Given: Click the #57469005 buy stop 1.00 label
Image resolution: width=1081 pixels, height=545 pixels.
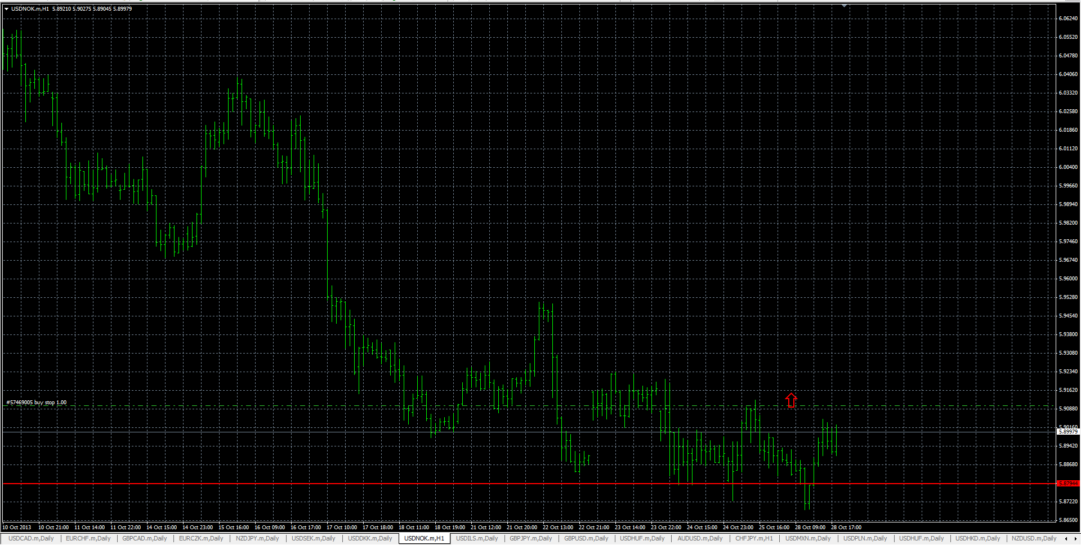Looking at the screenshot, I should point(37,403).
